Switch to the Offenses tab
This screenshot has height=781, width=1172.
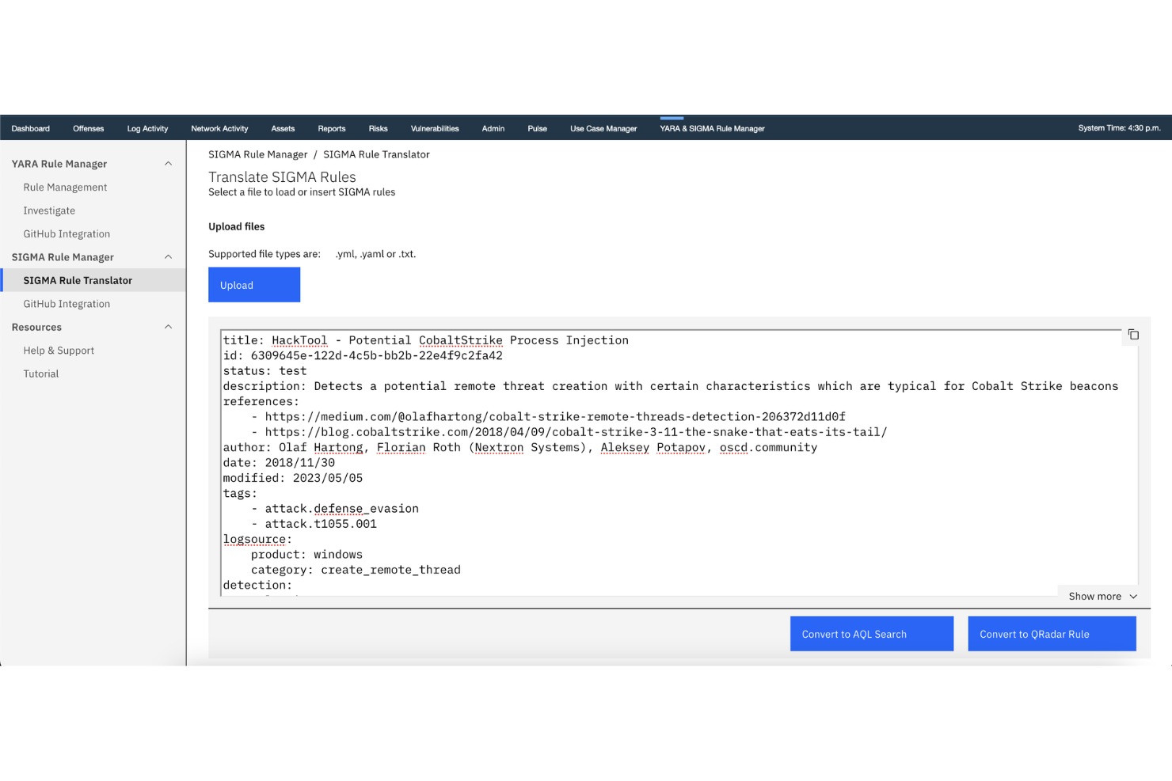coord(88,127)
